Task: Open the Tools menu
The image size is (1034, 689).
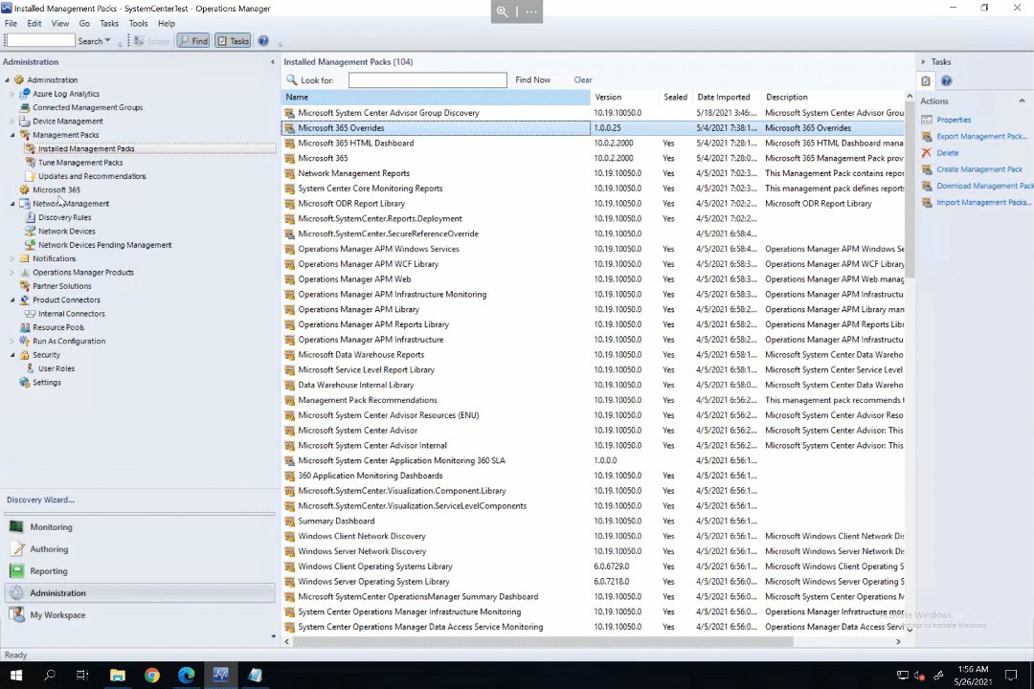Action: tap(139, 23)
